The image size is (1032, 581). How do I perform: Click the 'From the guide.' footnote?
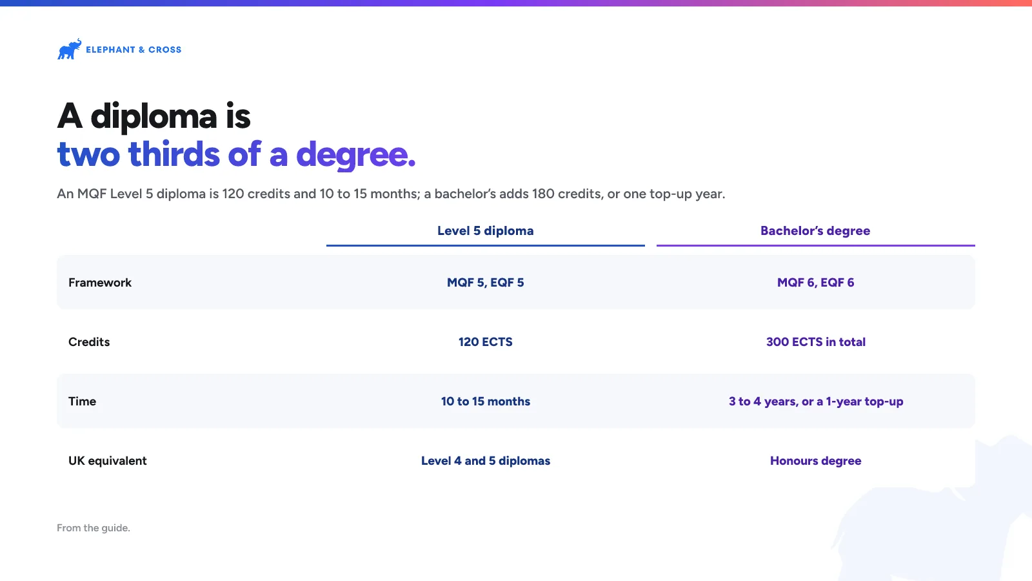click(94, 528)
